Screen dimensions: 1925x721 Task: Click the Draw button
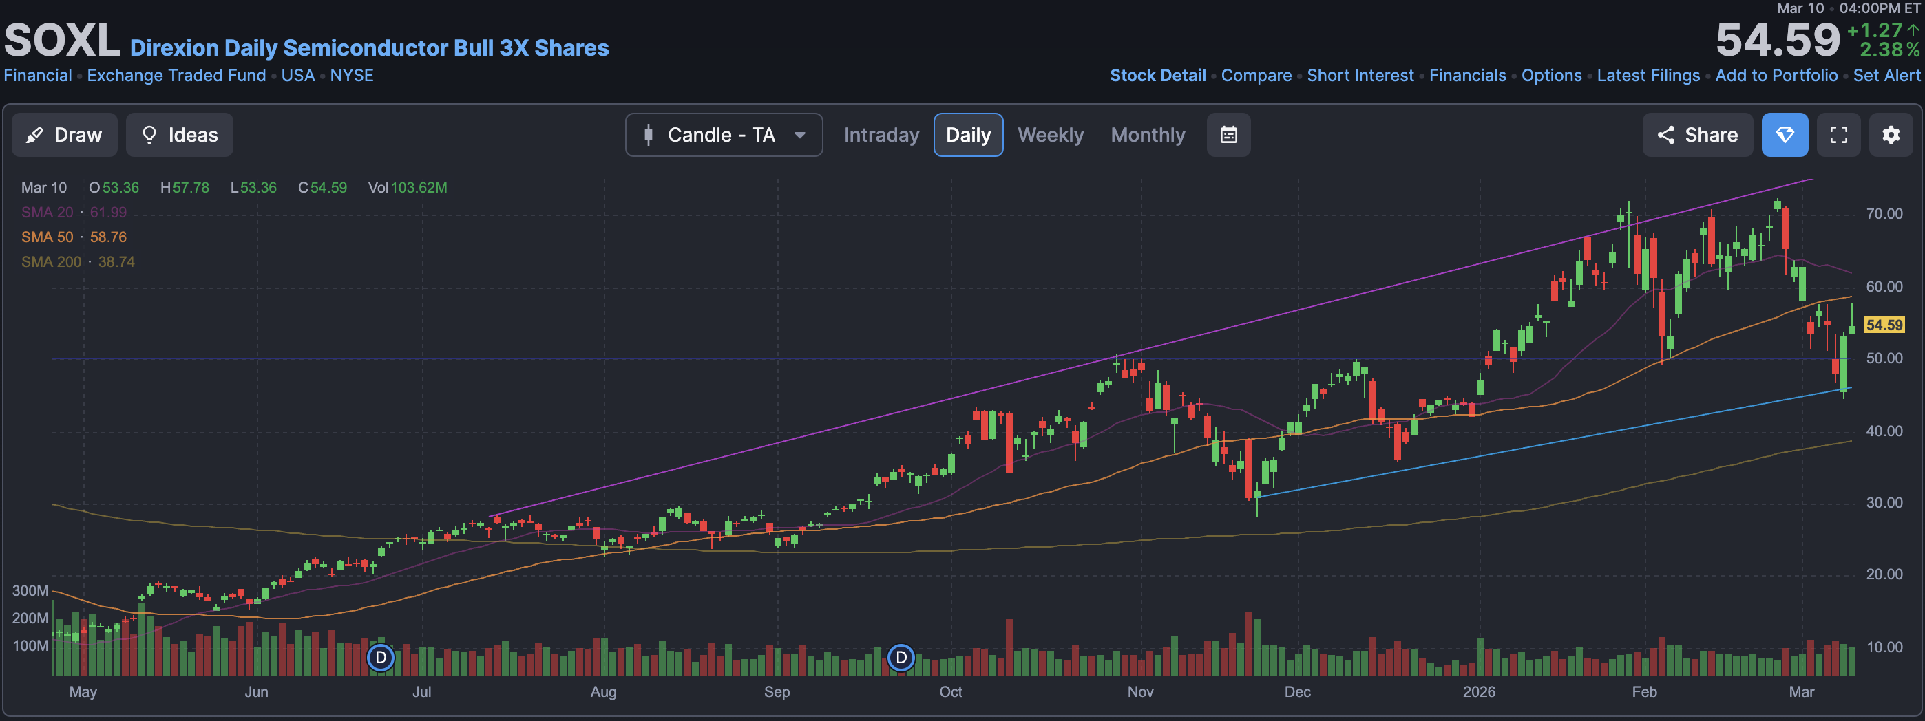coord(64,135)
